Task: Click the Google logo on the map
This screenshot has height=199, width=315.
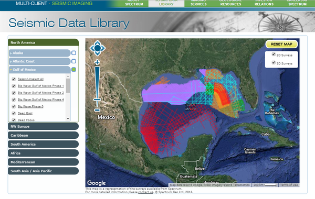Action: coord(97,183)
